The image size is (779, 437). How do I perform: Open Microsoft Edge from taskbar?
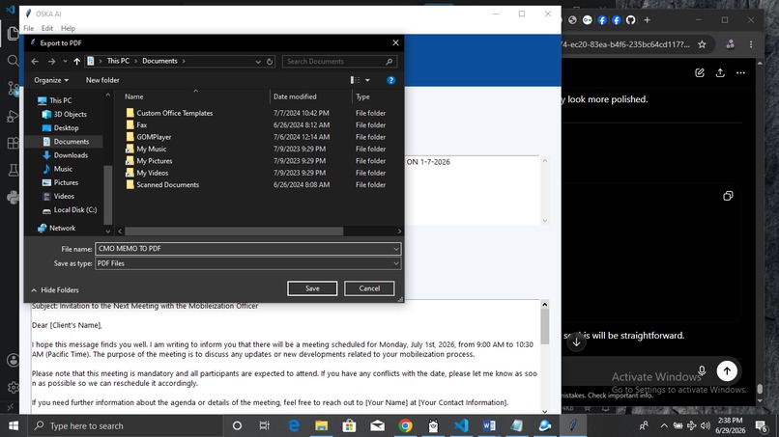294,425
